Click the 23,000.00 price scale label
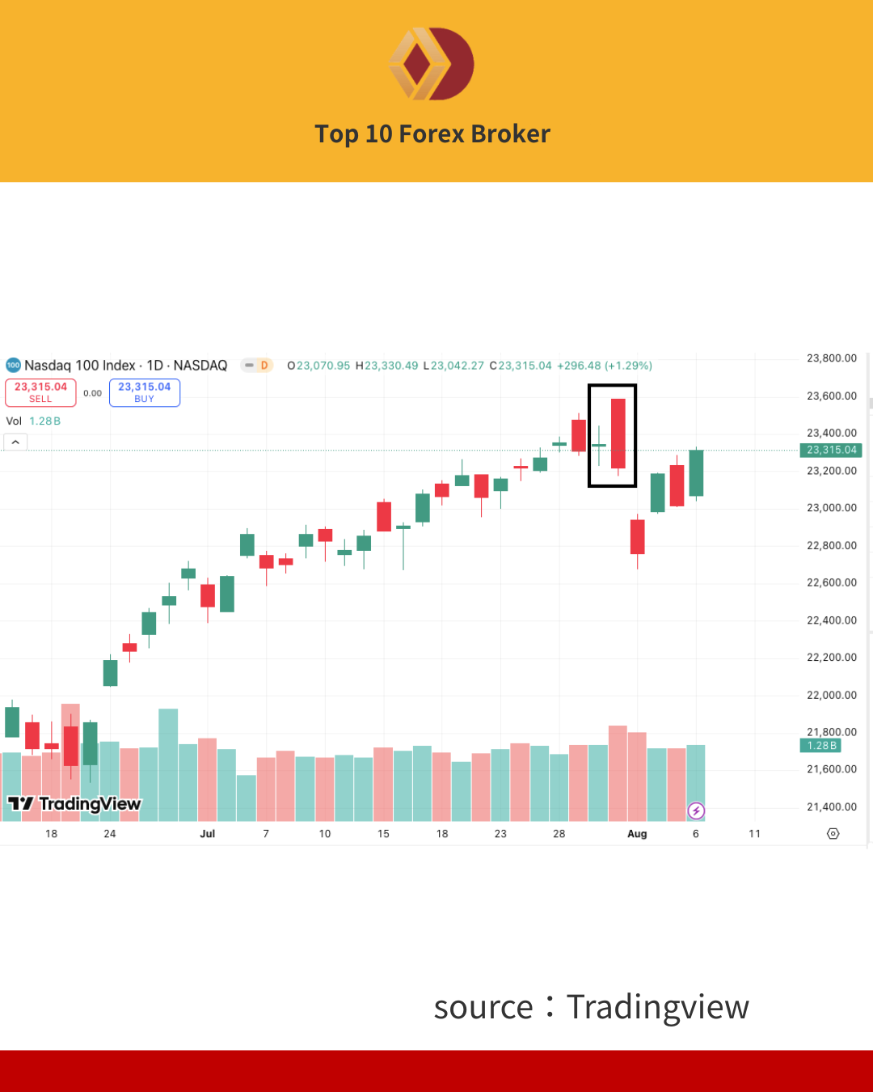This screenshot has width=873, height=1092. 832,508
